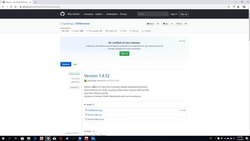Image resolution: width=250 pixels, height=141 pixels.
Task: Open the Why GitHub? dropdown
Action: (x=75, y=14)
